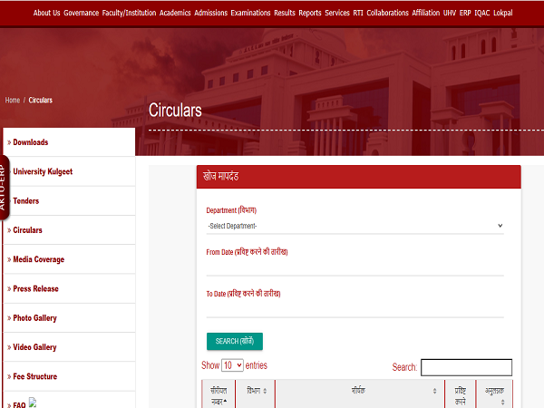544x408 pixels.
Task: Go to Home via breadcrumb link
Action: [x=13, y=100]
